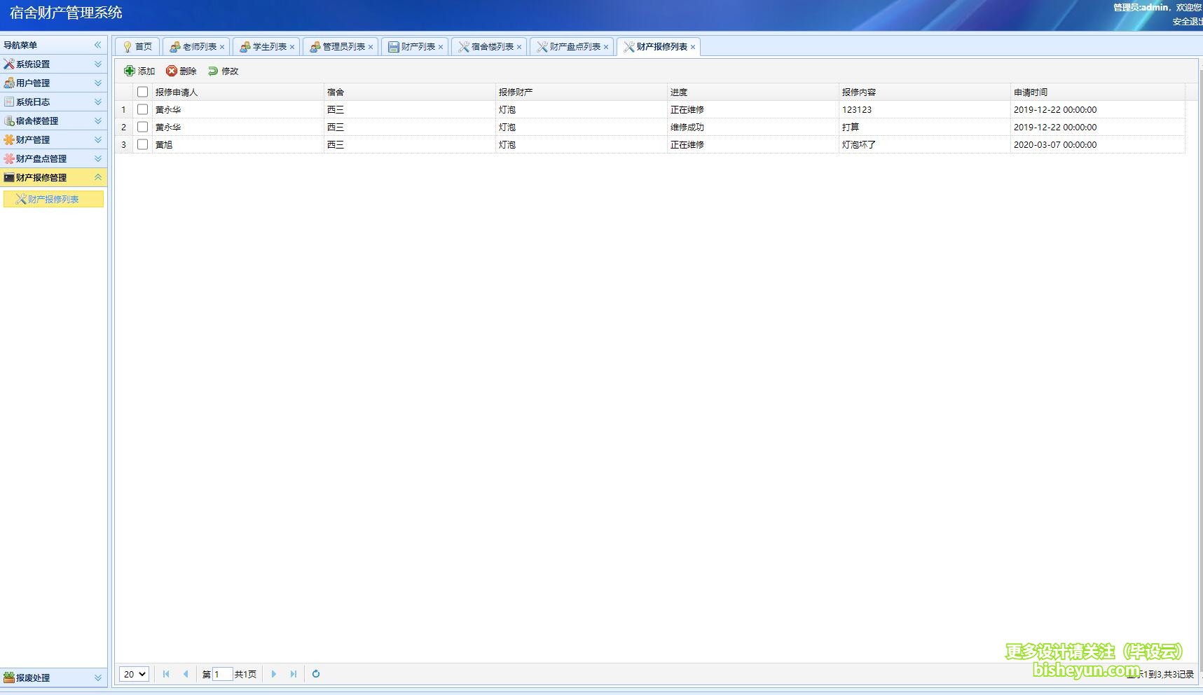Click the 用户管理 user icon
Image resolution: width=1203 pixels, height=695 pixels.
[x=9, y=83]
